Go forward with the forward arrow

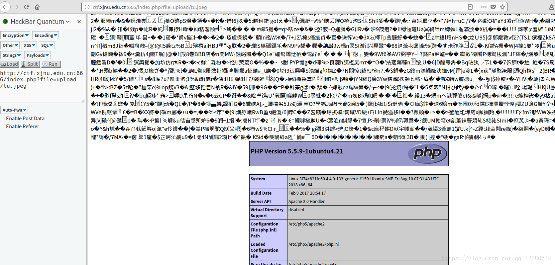pos(16,7)
